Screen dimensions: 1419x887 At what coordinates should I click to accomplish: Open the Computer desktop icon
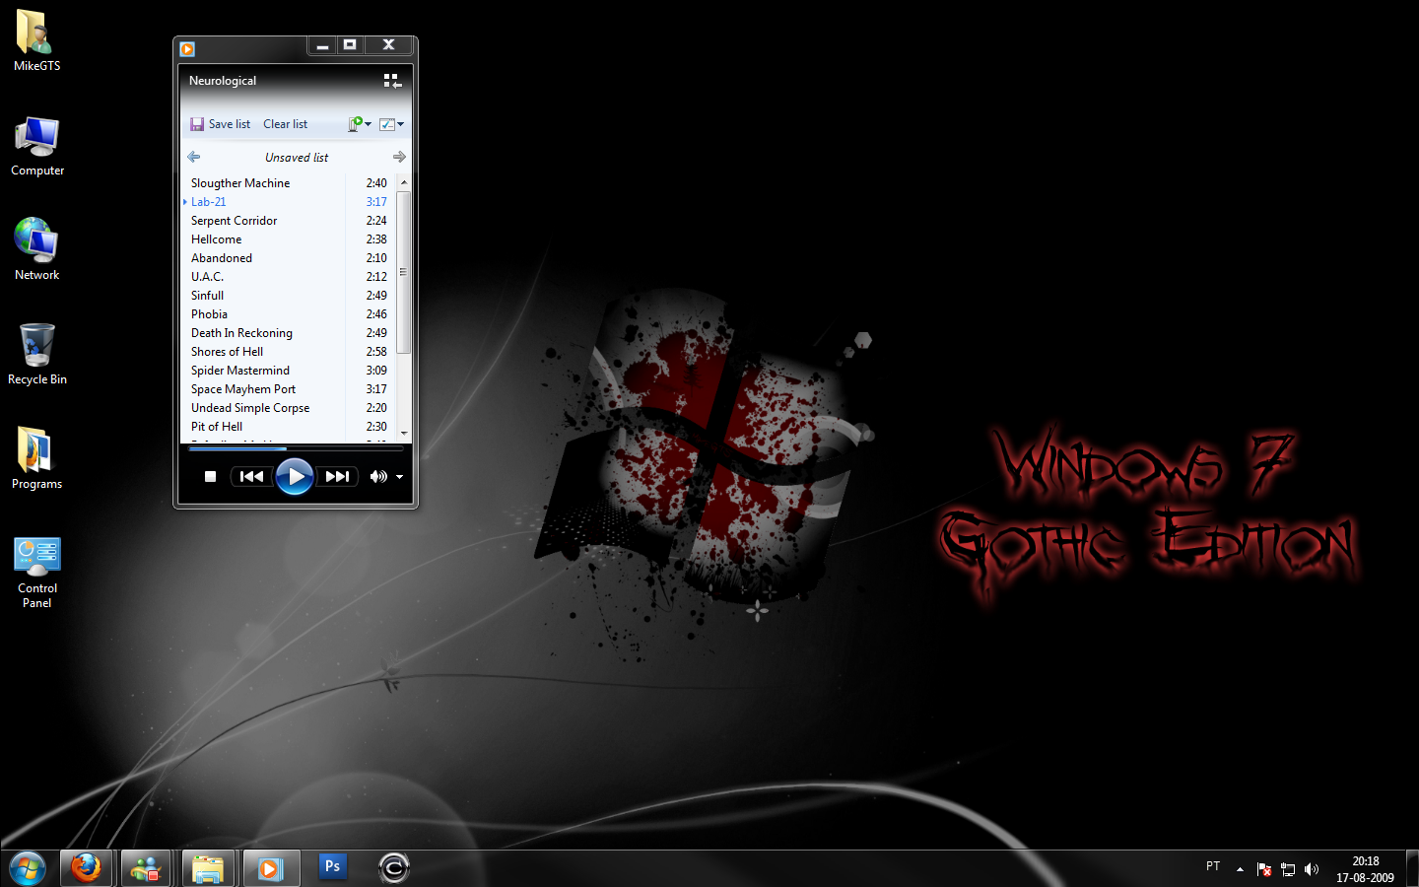[36, 146]
